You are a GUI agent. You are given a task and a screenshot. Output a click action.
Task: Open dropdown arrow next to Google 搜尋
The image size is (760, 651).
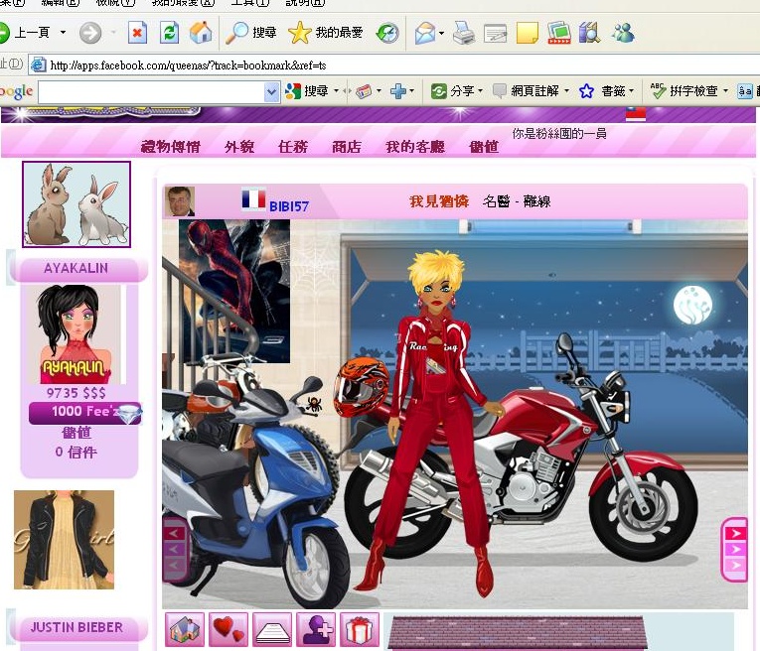point(337,91)
